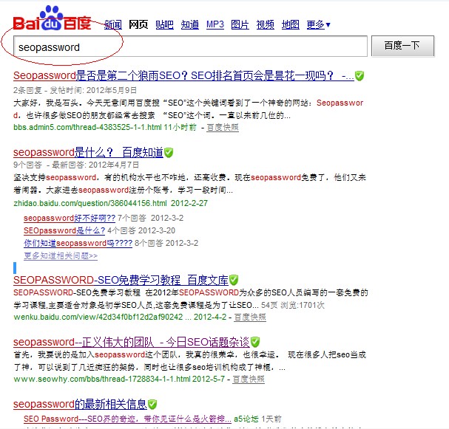Click the green shield beside the 百度文库 result title
The width and height of the screenshot is (449, 429).
(x=234, y=280)
